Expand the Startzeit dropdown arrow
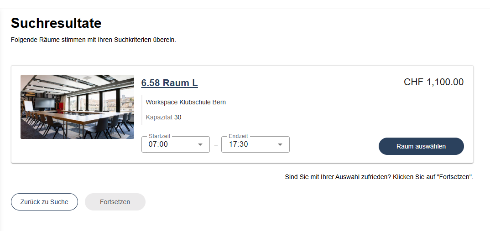Image resolution: width=490 pixels, height=231 pixels. (x=200, y=144)
